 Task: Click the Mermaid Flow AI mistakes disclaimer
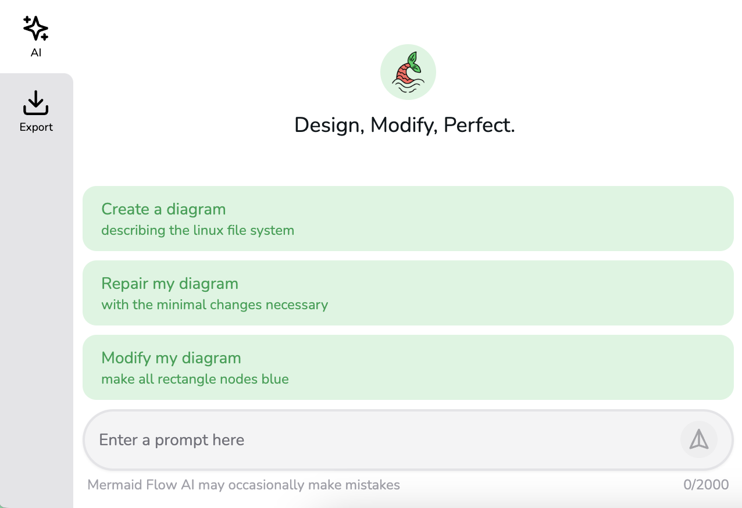click(244, 485)
